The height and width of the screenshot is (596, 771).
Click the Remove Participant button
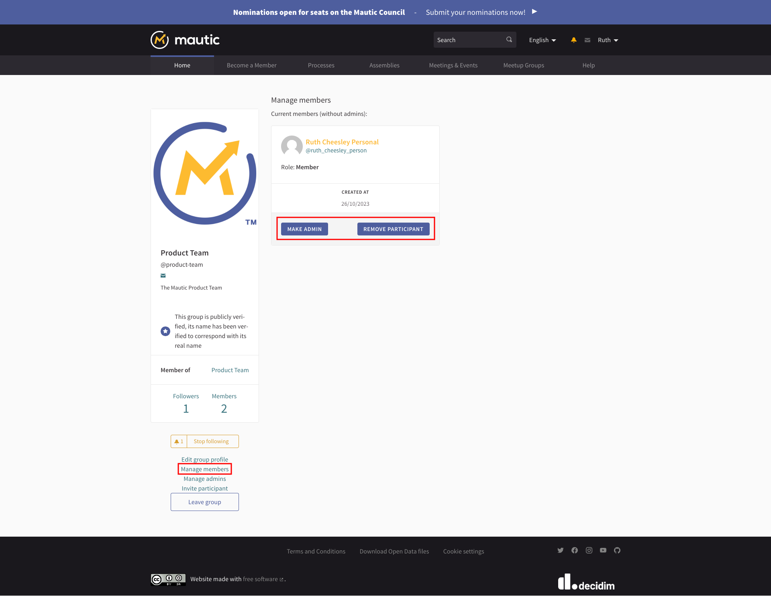tap(393, 229)
